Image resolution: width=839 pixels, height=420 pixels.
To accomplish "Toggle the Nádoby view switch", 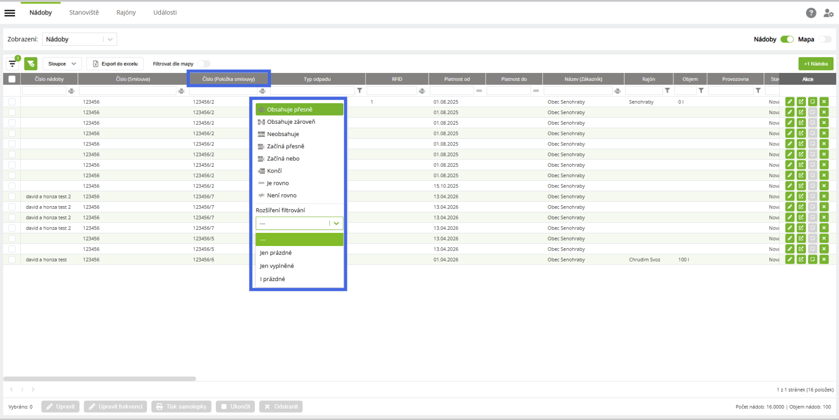I will coord(787,39).
